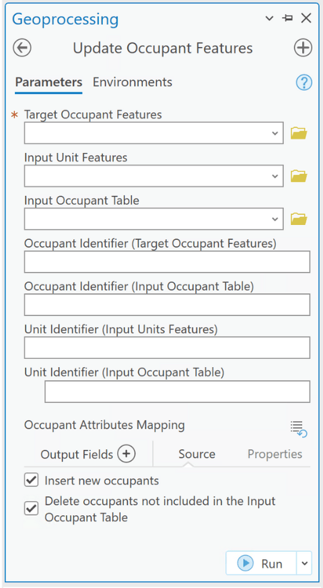Browse for Target Occupant Features folder icon
Image resolution: width=323 pixels, height=588 pixels.
[x=299, y=133]
